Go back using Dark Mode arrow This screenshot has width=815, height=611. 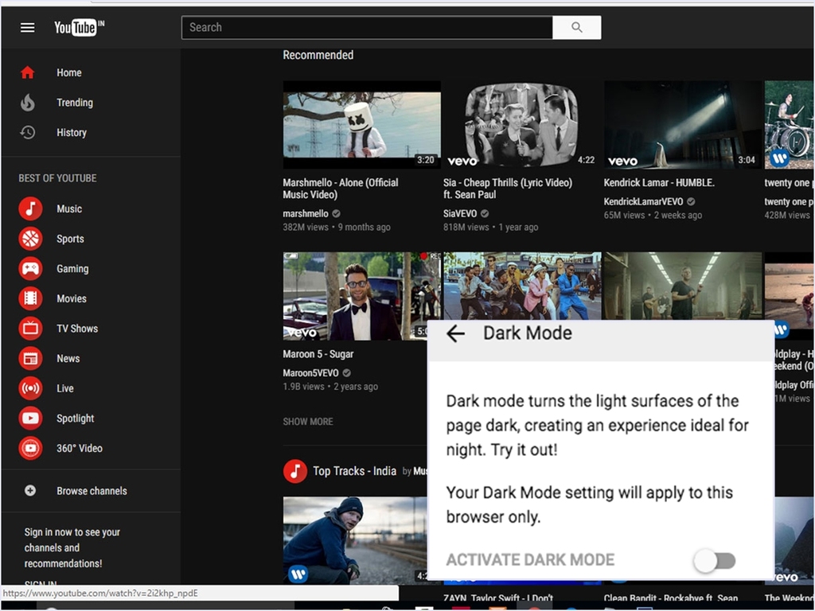tap(455, 333)
